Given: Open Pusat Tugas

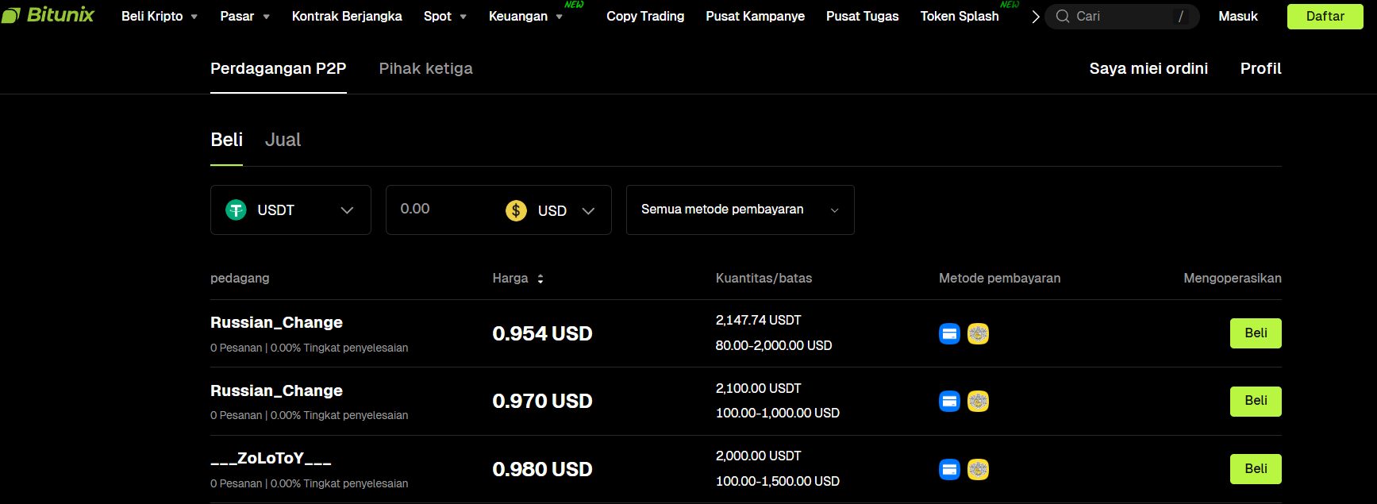Looking at the screenshot, I should (x=863, y=16).
